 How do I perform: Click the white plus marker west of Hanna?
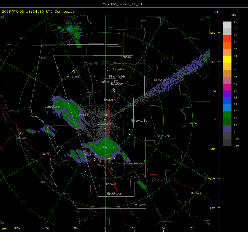156,111
